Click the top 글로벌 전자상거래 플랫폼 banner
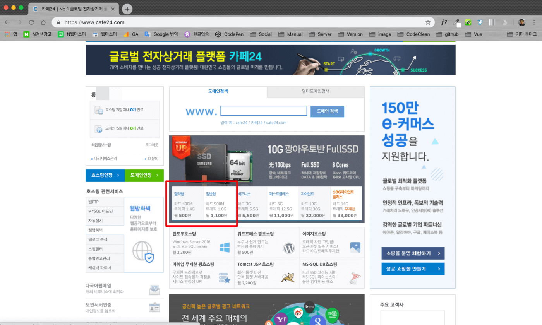The image size is (542, 325). click(x=271, y=60)
